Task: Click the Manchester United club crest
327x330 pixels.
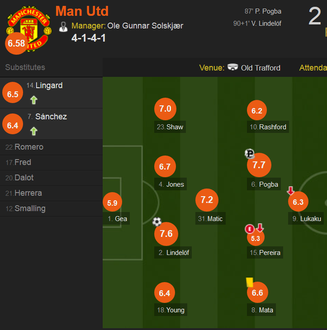Action: pos(29,29)
